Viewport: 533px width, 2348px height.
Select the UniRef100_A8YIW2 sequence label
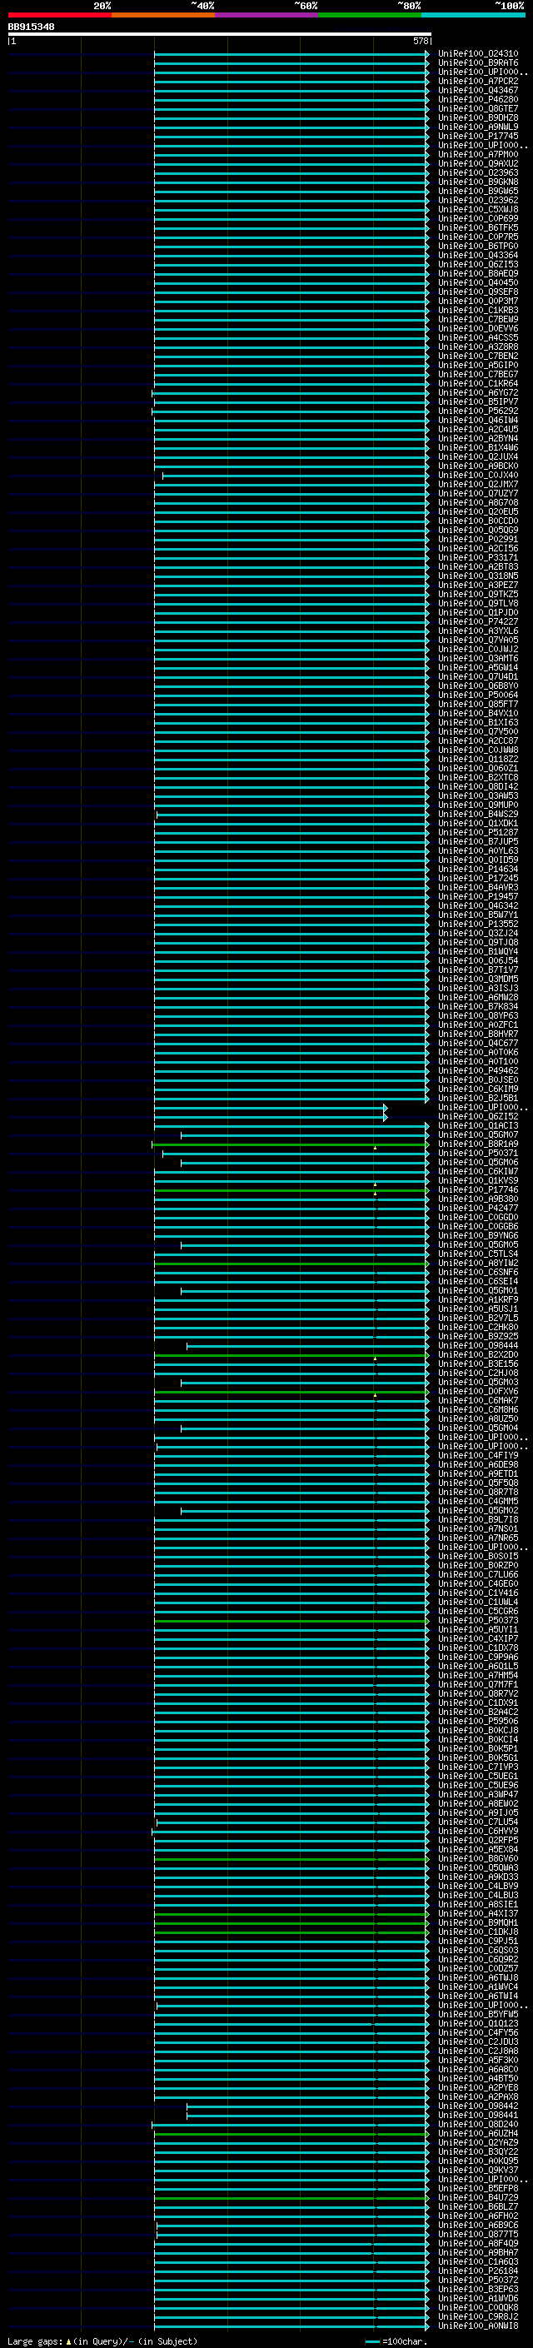pos(478,1263)
